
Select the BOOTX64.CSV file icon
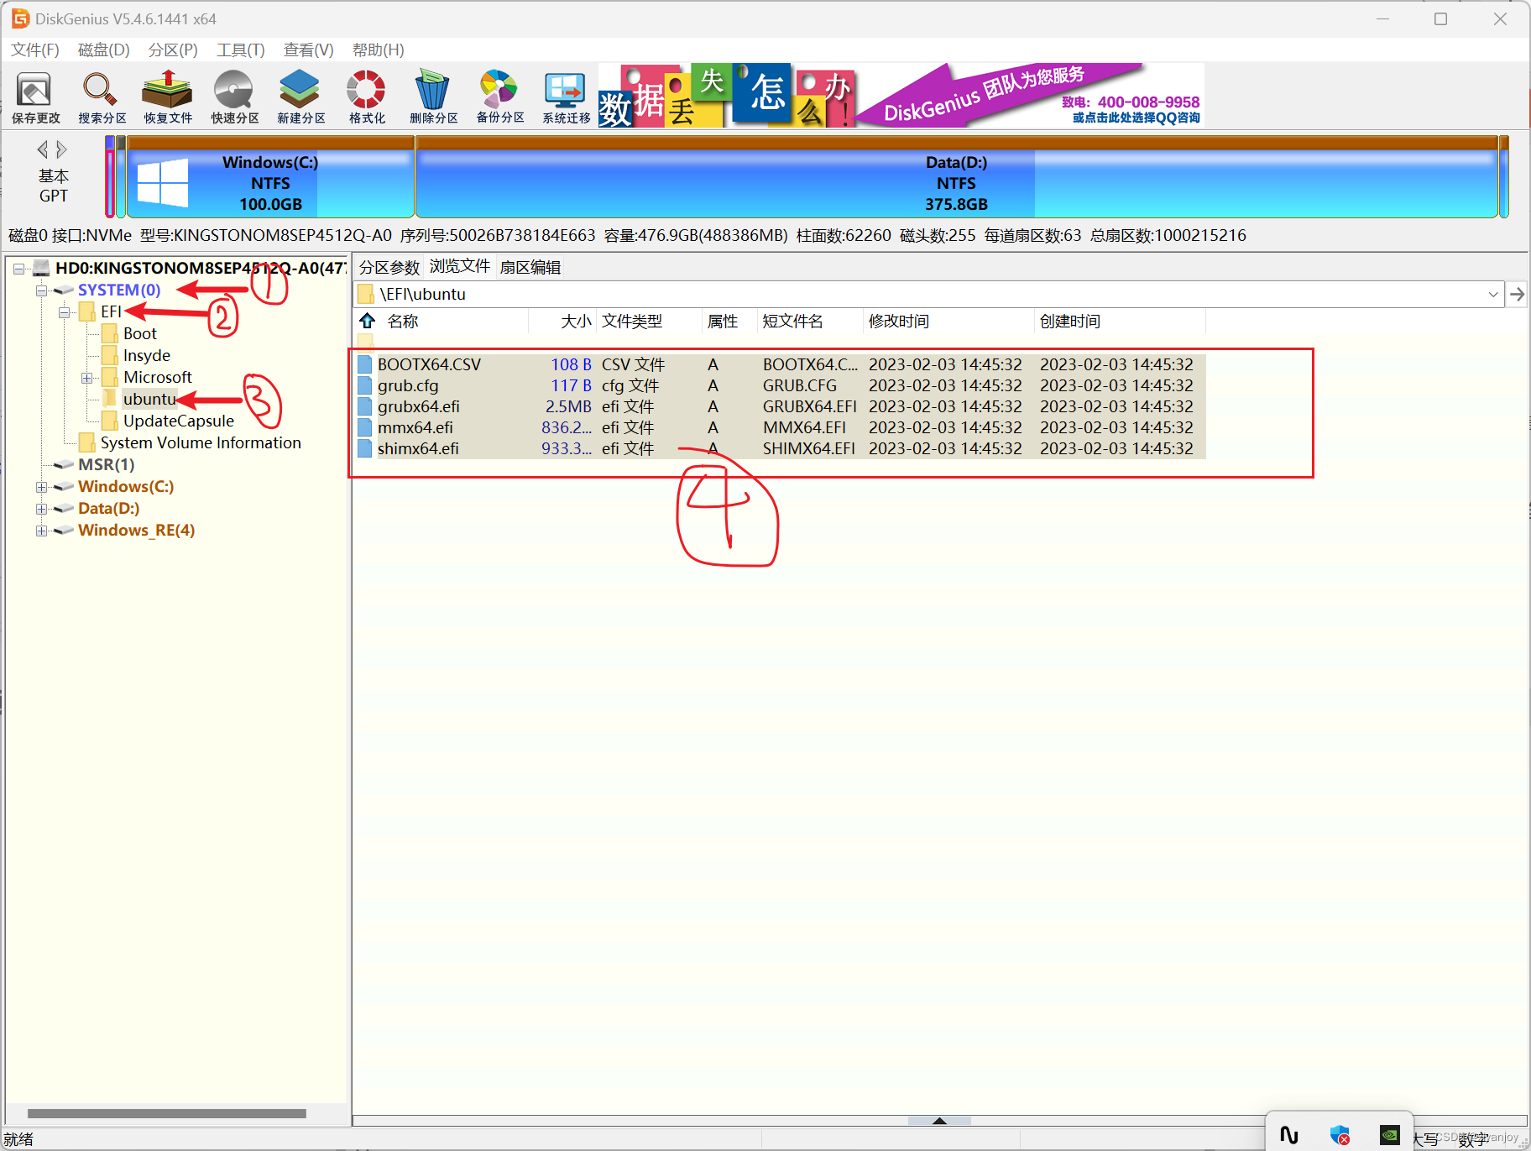[364, 364]
